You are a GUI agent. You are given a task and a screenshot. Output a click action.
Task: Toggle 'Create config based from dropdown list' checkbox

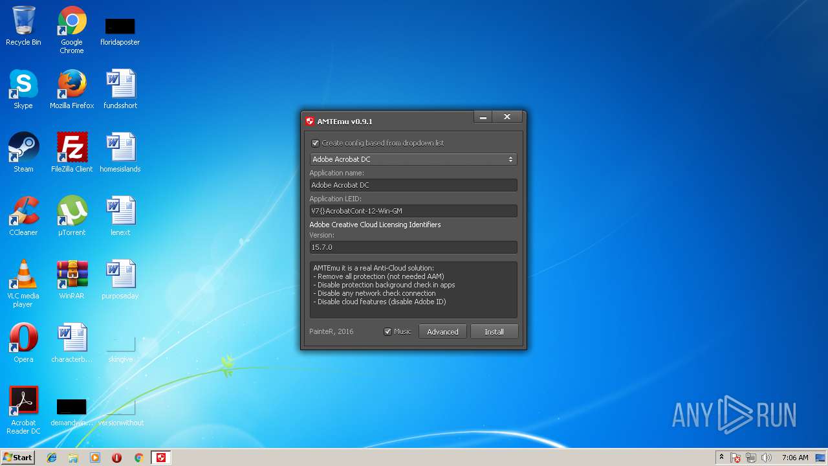(x=316, y=143)
